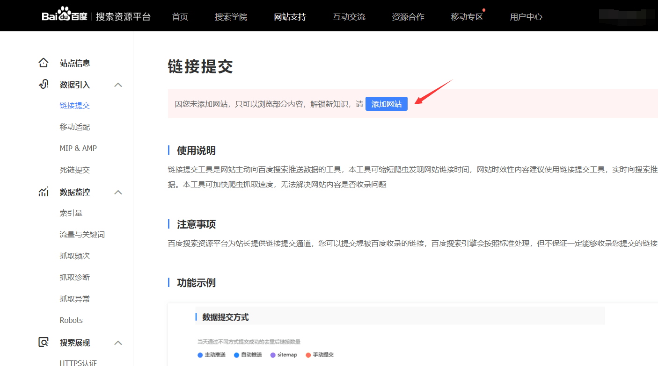Select 抓取诊断 in the sidebar
The width and height of the screenshot is (658, 366).
75,277
